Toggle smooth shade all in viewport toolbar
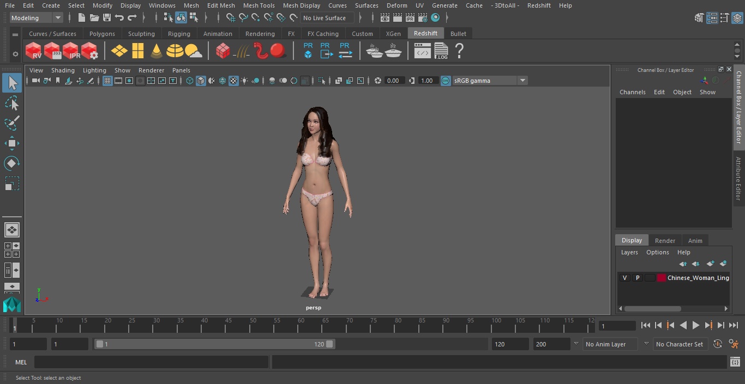Screen dimensions: 745x384 click(201, 81)
